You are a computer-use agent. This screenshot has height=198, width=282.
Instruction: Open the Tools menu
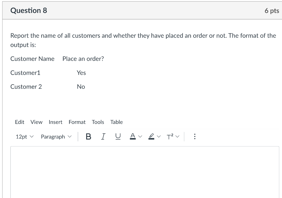point(98,122)
